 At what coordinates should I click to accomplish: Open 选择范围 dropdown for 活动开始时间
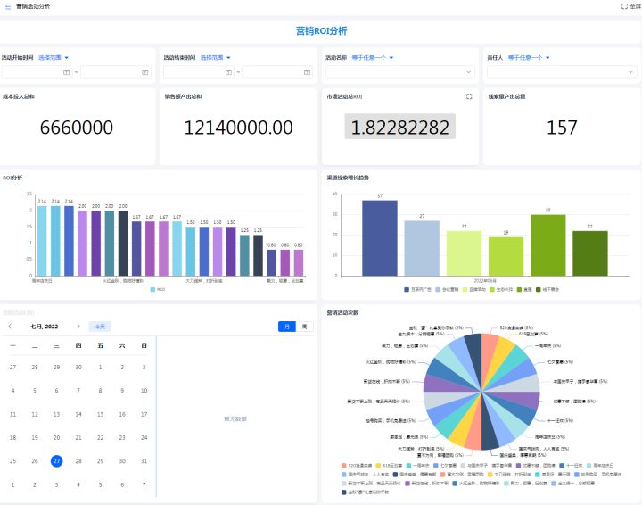pyautogui.click(x=53, y=57)
